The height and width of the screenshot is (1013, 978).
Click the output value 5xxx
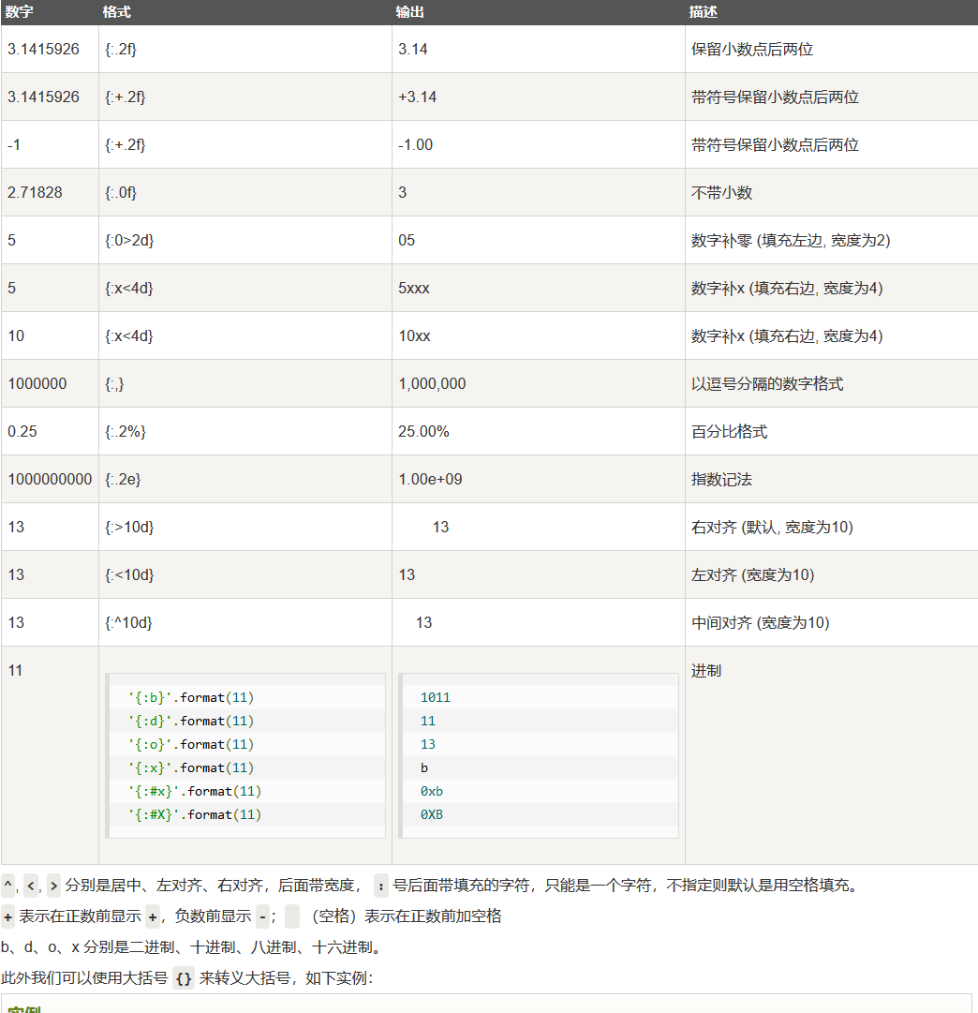click(414, 288)
